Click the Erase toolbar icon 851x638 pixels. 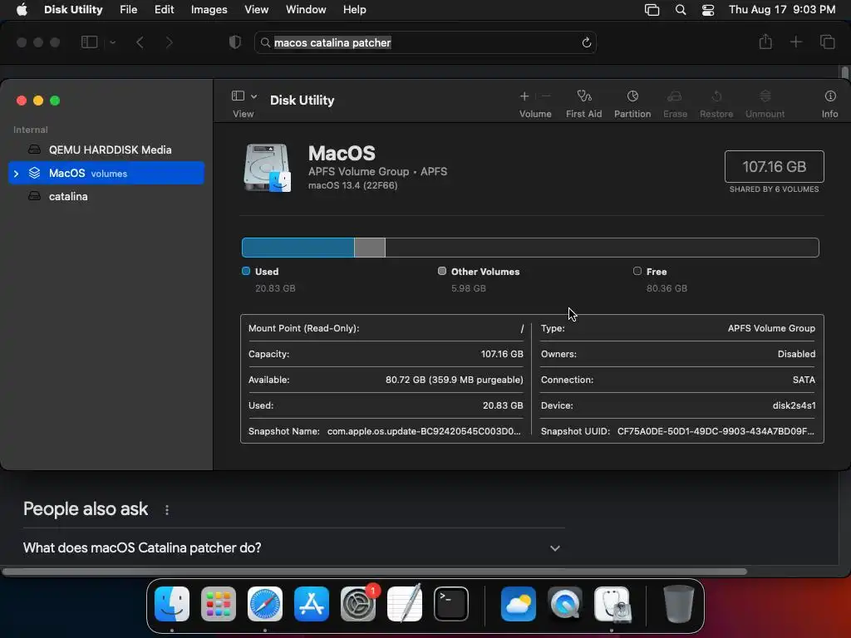coord(675,96)
